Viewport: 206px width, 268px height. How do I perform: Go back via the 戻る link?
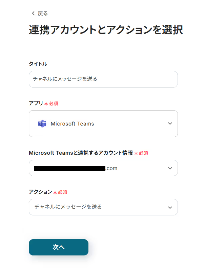pos(40,13)
